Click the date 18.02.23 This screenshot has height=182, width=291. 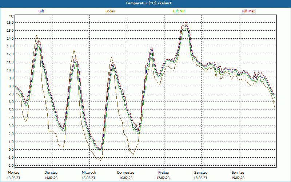coord(200,178)
